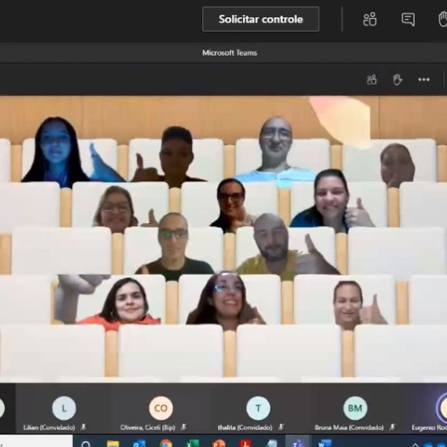Open Excel from the taskbar

coord(192,444)
